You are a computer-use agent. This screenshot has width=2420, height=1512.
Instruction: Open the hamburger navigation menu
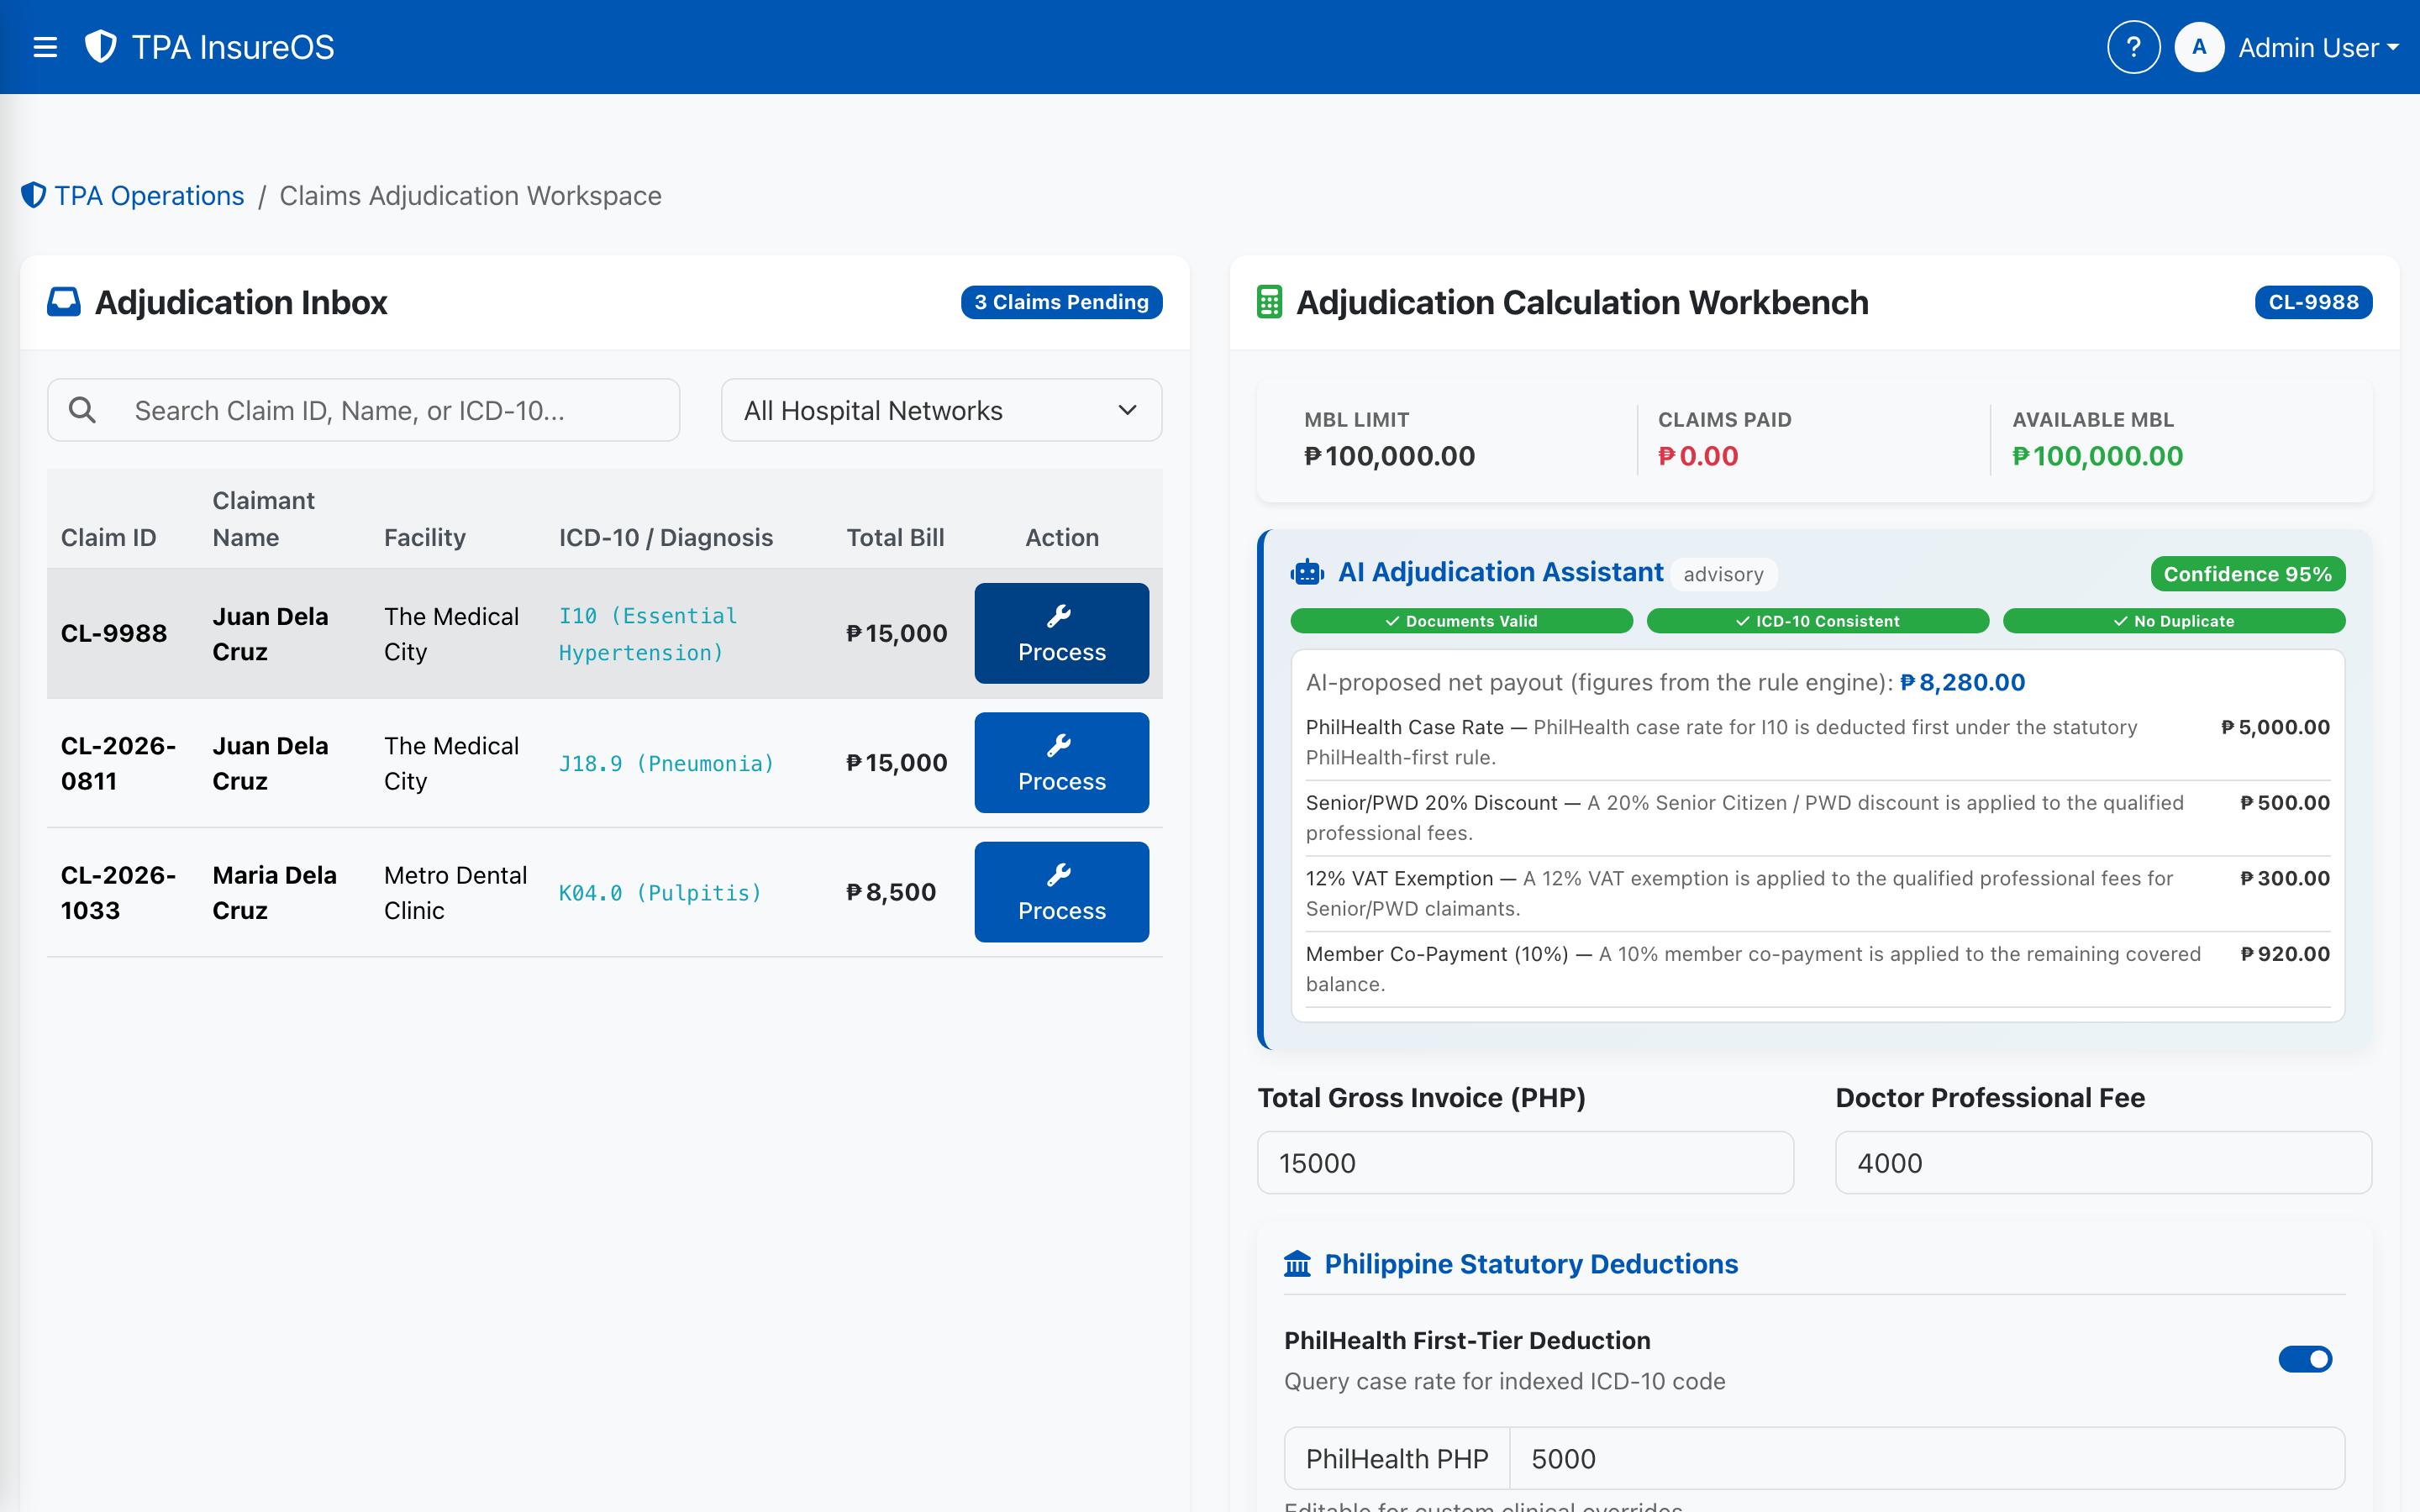(45, 47)
